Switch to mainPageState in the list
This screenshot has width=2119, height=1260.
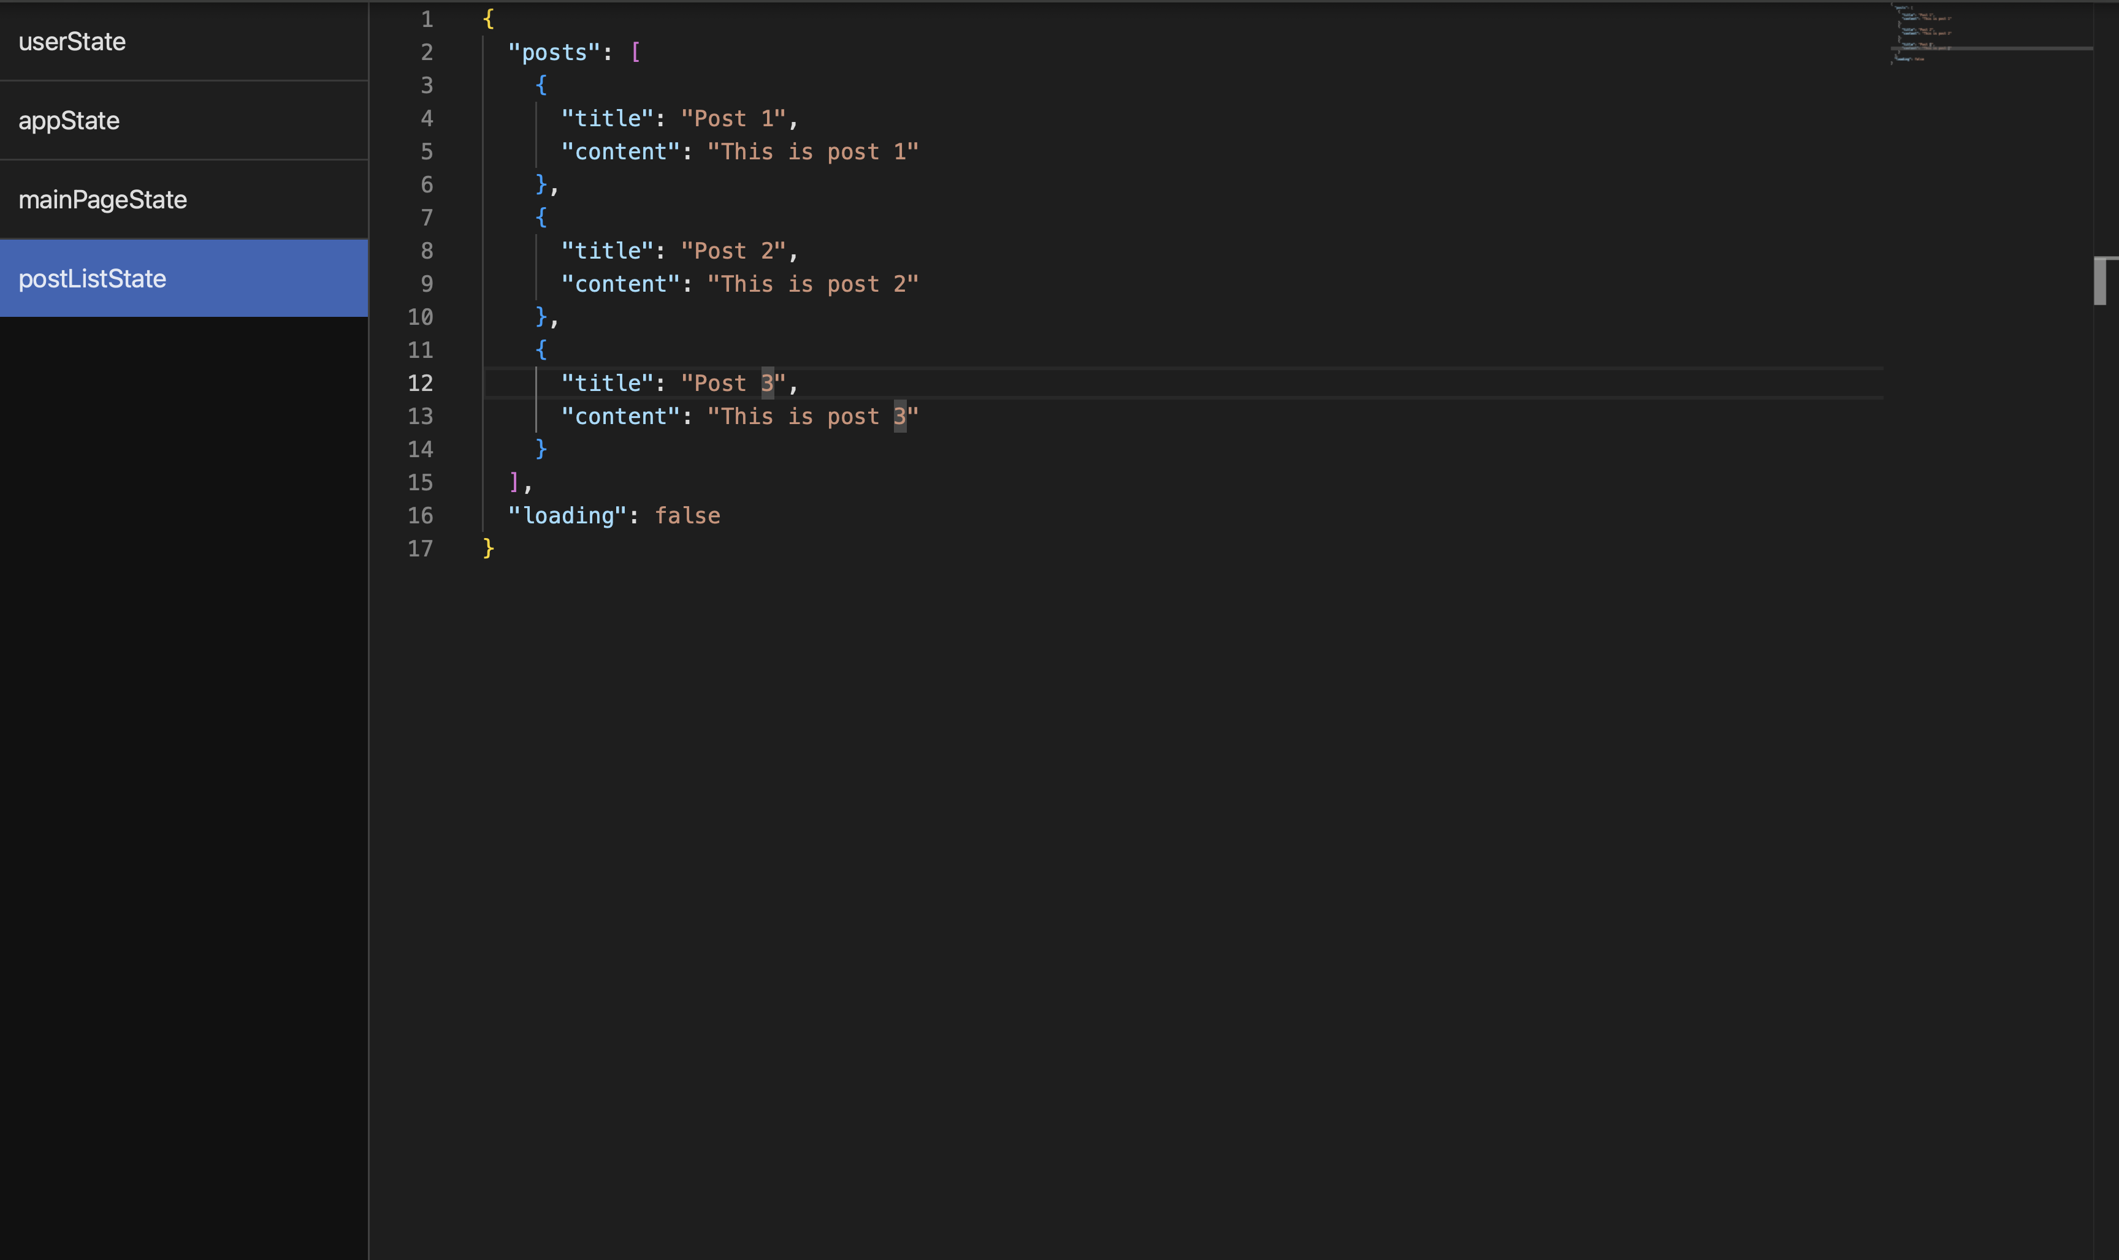[103, 200]
